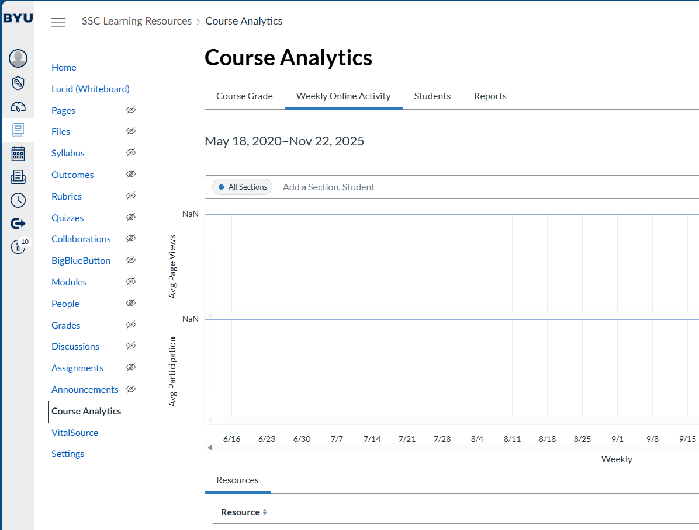Click the hidden-eye icon beside BigBlueButton
This screenshot has width=699, height=530.
pos(130,260)
